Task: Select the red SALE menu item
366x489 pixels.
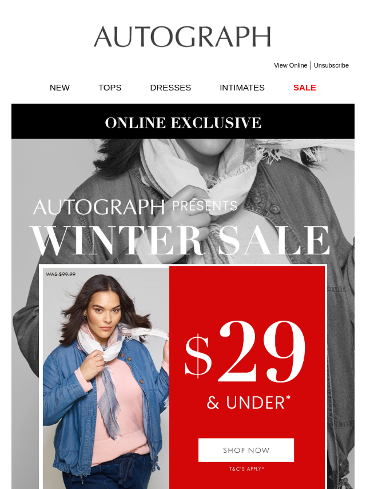Action: [305, 88]
